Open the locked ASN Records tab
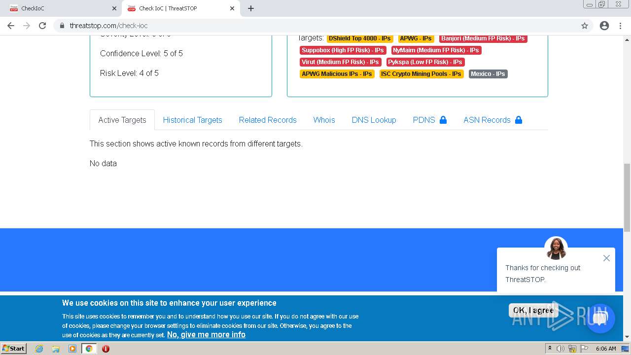Image resolution: width=631 pixels, height=355 pixels. [x=493, y=120]
